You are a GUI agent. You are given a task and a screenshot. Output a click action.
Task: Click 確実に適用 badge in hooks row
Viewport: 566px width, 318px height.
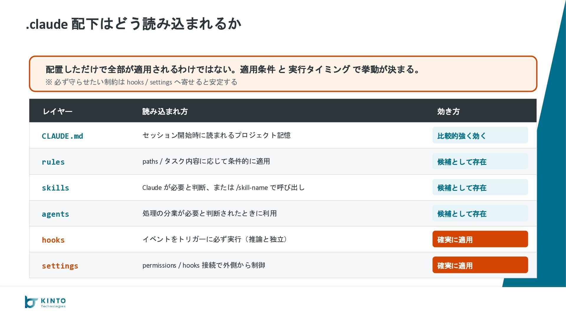pos(480,239)
